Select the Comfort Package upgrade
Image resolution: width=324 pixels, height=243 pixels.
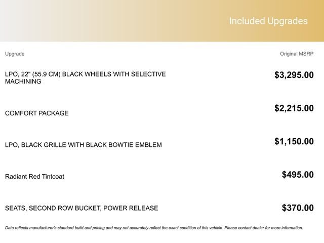click(36, 113)
